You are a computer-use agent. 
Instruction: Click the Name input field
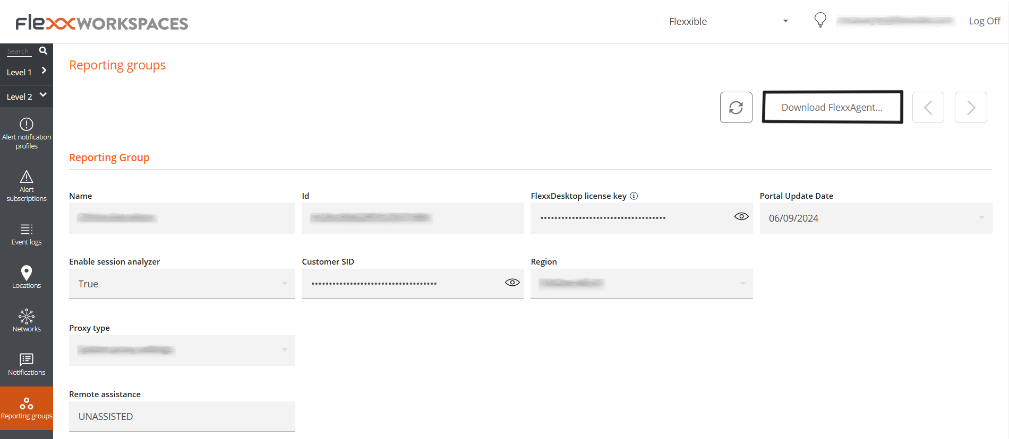(x=182, y=218)
